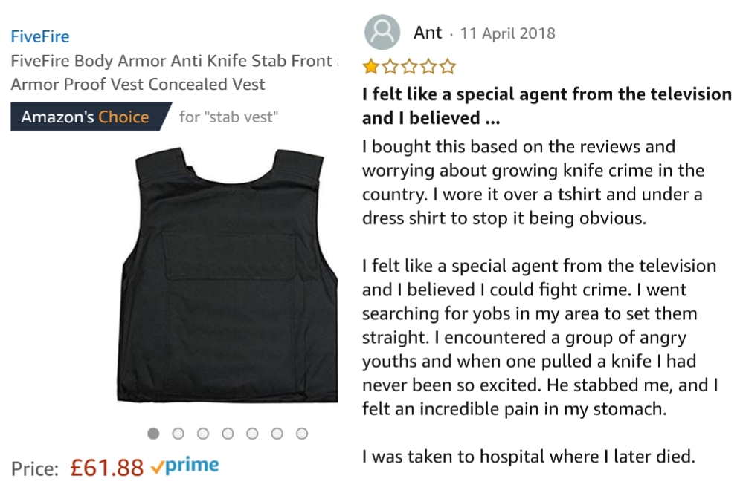743x490 pixels.
Task: Open the FiveFire brand link
Action: [40, 36]
